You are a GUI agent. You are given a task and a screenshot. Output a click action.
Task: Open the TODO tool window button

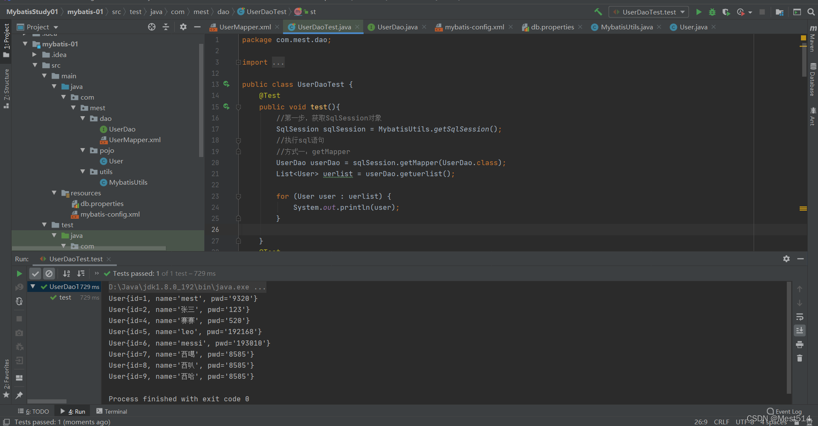(34, 412)
